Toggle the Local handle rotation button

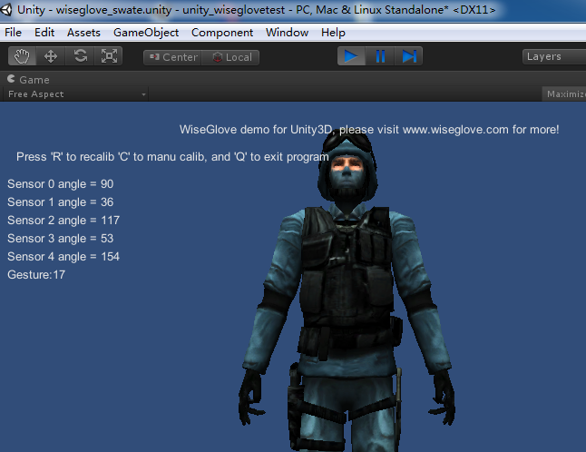coord(231,57)
